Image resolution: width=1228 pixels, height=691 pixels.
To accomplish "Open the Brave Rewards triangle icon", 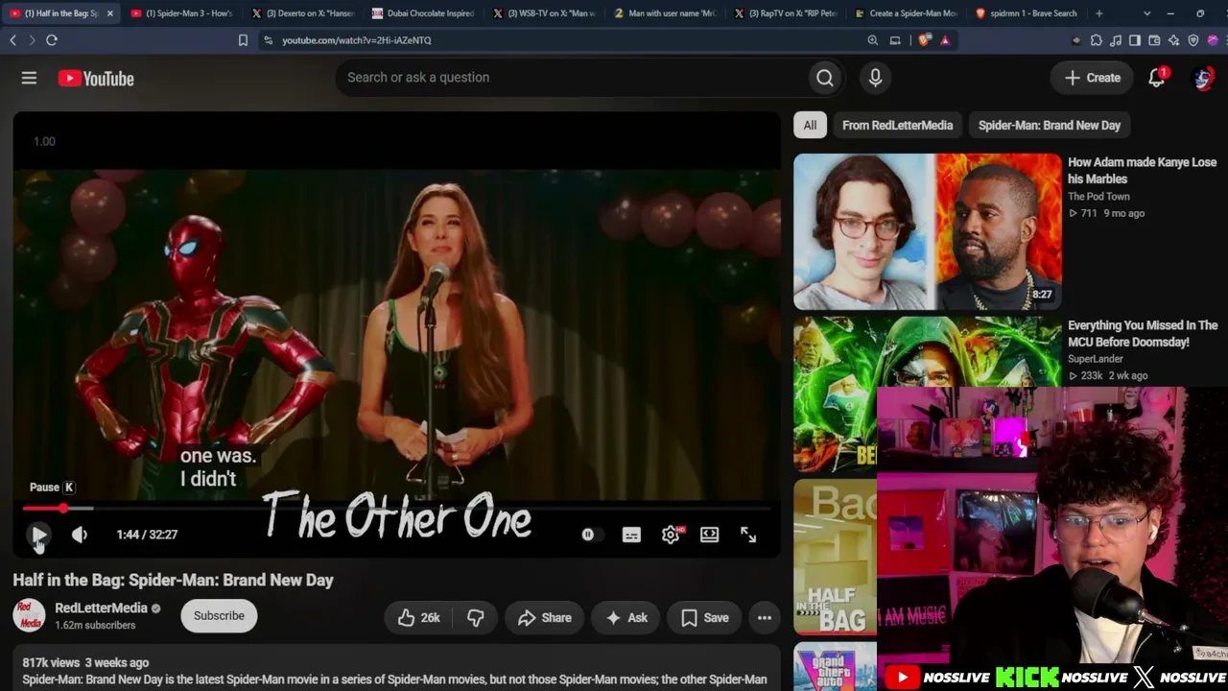I will 945,40.
